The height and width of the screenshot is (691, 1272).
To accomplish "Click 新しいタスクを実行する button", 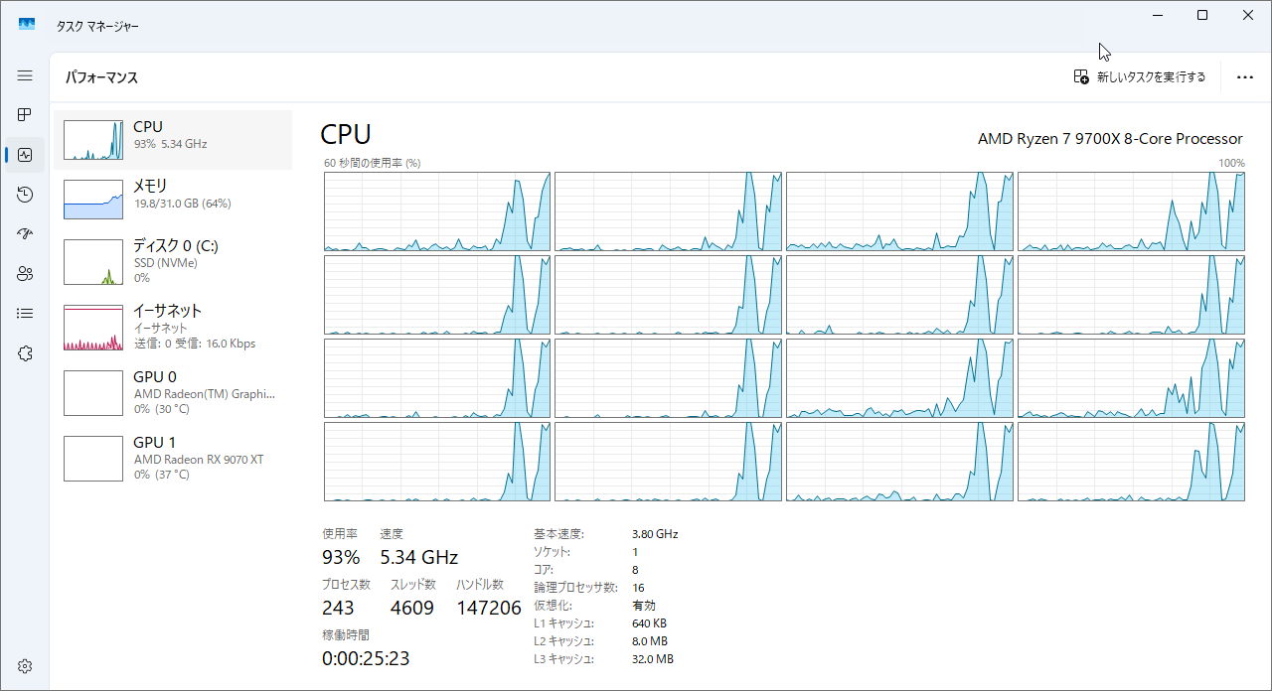I will pos(1140,77).
